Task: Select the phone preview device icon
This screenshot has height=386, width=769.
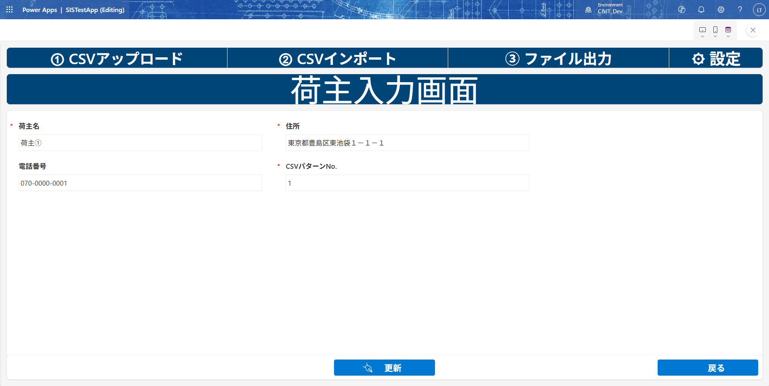Action: 715,30
